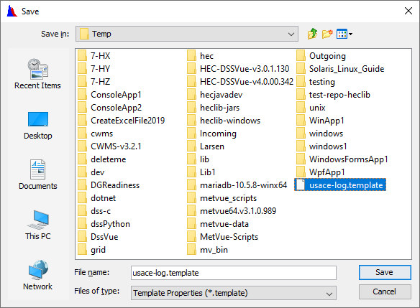
Task: Select the CreateExcelFile2019 folder
Action: pos(122,121)
